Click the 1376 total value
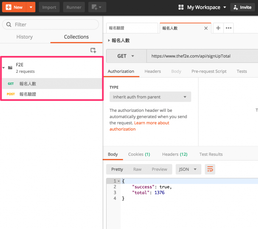The height and width of the screenshot is (229, 258). (159, 193)
